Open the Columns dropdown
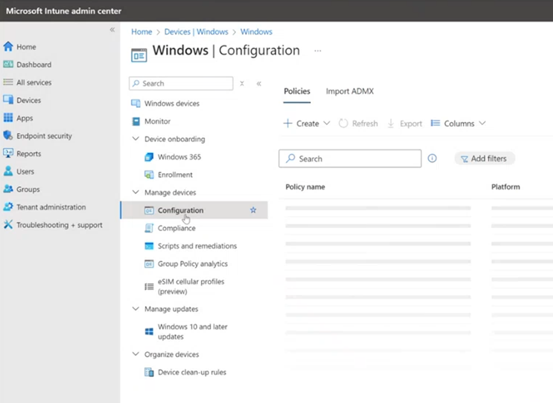The height and width of the screenshot is (403, 553). pos(458,123)
